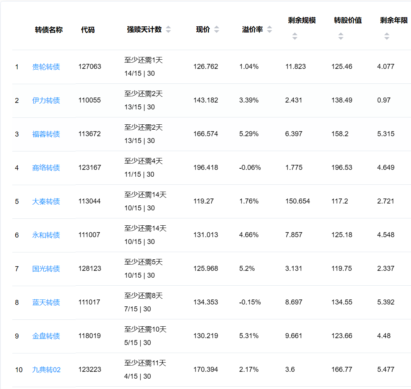View the 九典转02 bond page
Viewport: 411px width, 389px height.
(x=46, y=370)
